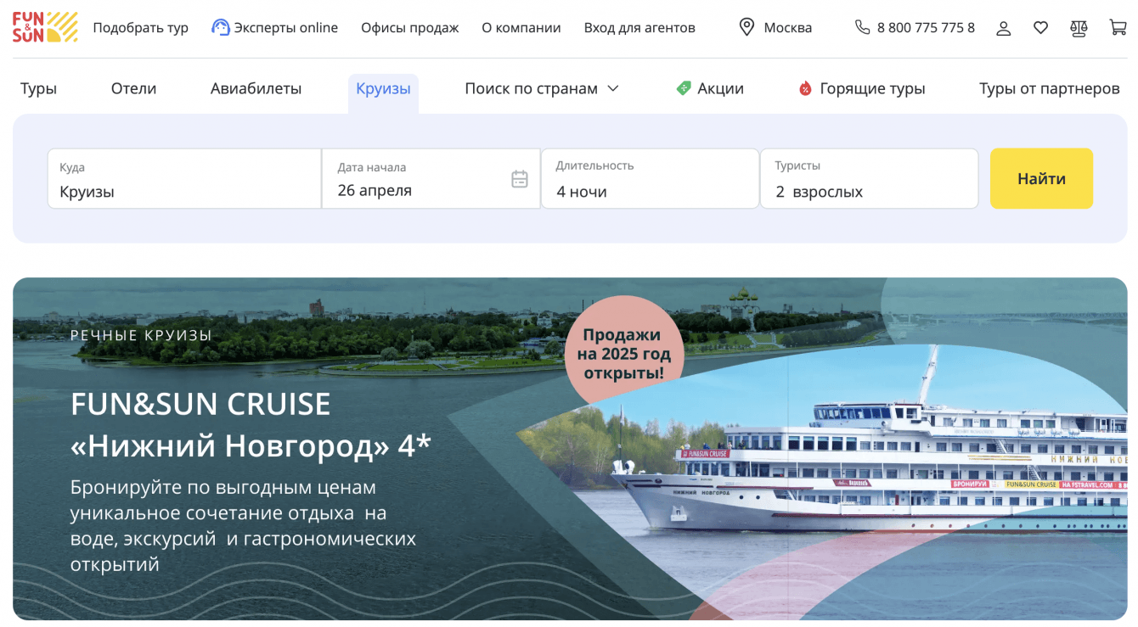Screen dimensions: 1138x627
Task: Click the РЕЧНЫЕ КРУИЗЫ banner label
Action: [141, 336]
